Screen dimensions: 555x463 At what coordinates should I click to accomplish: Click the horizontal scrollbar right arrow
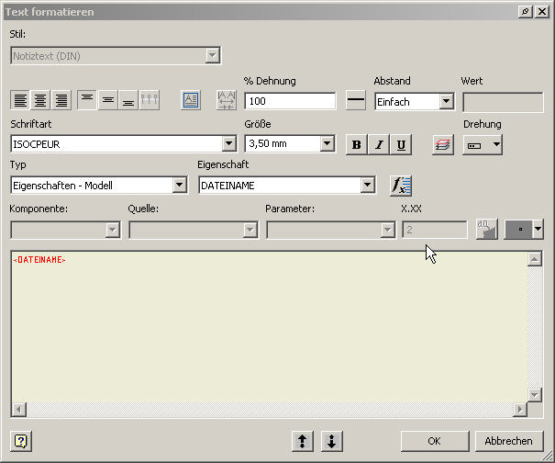[520, 410]
